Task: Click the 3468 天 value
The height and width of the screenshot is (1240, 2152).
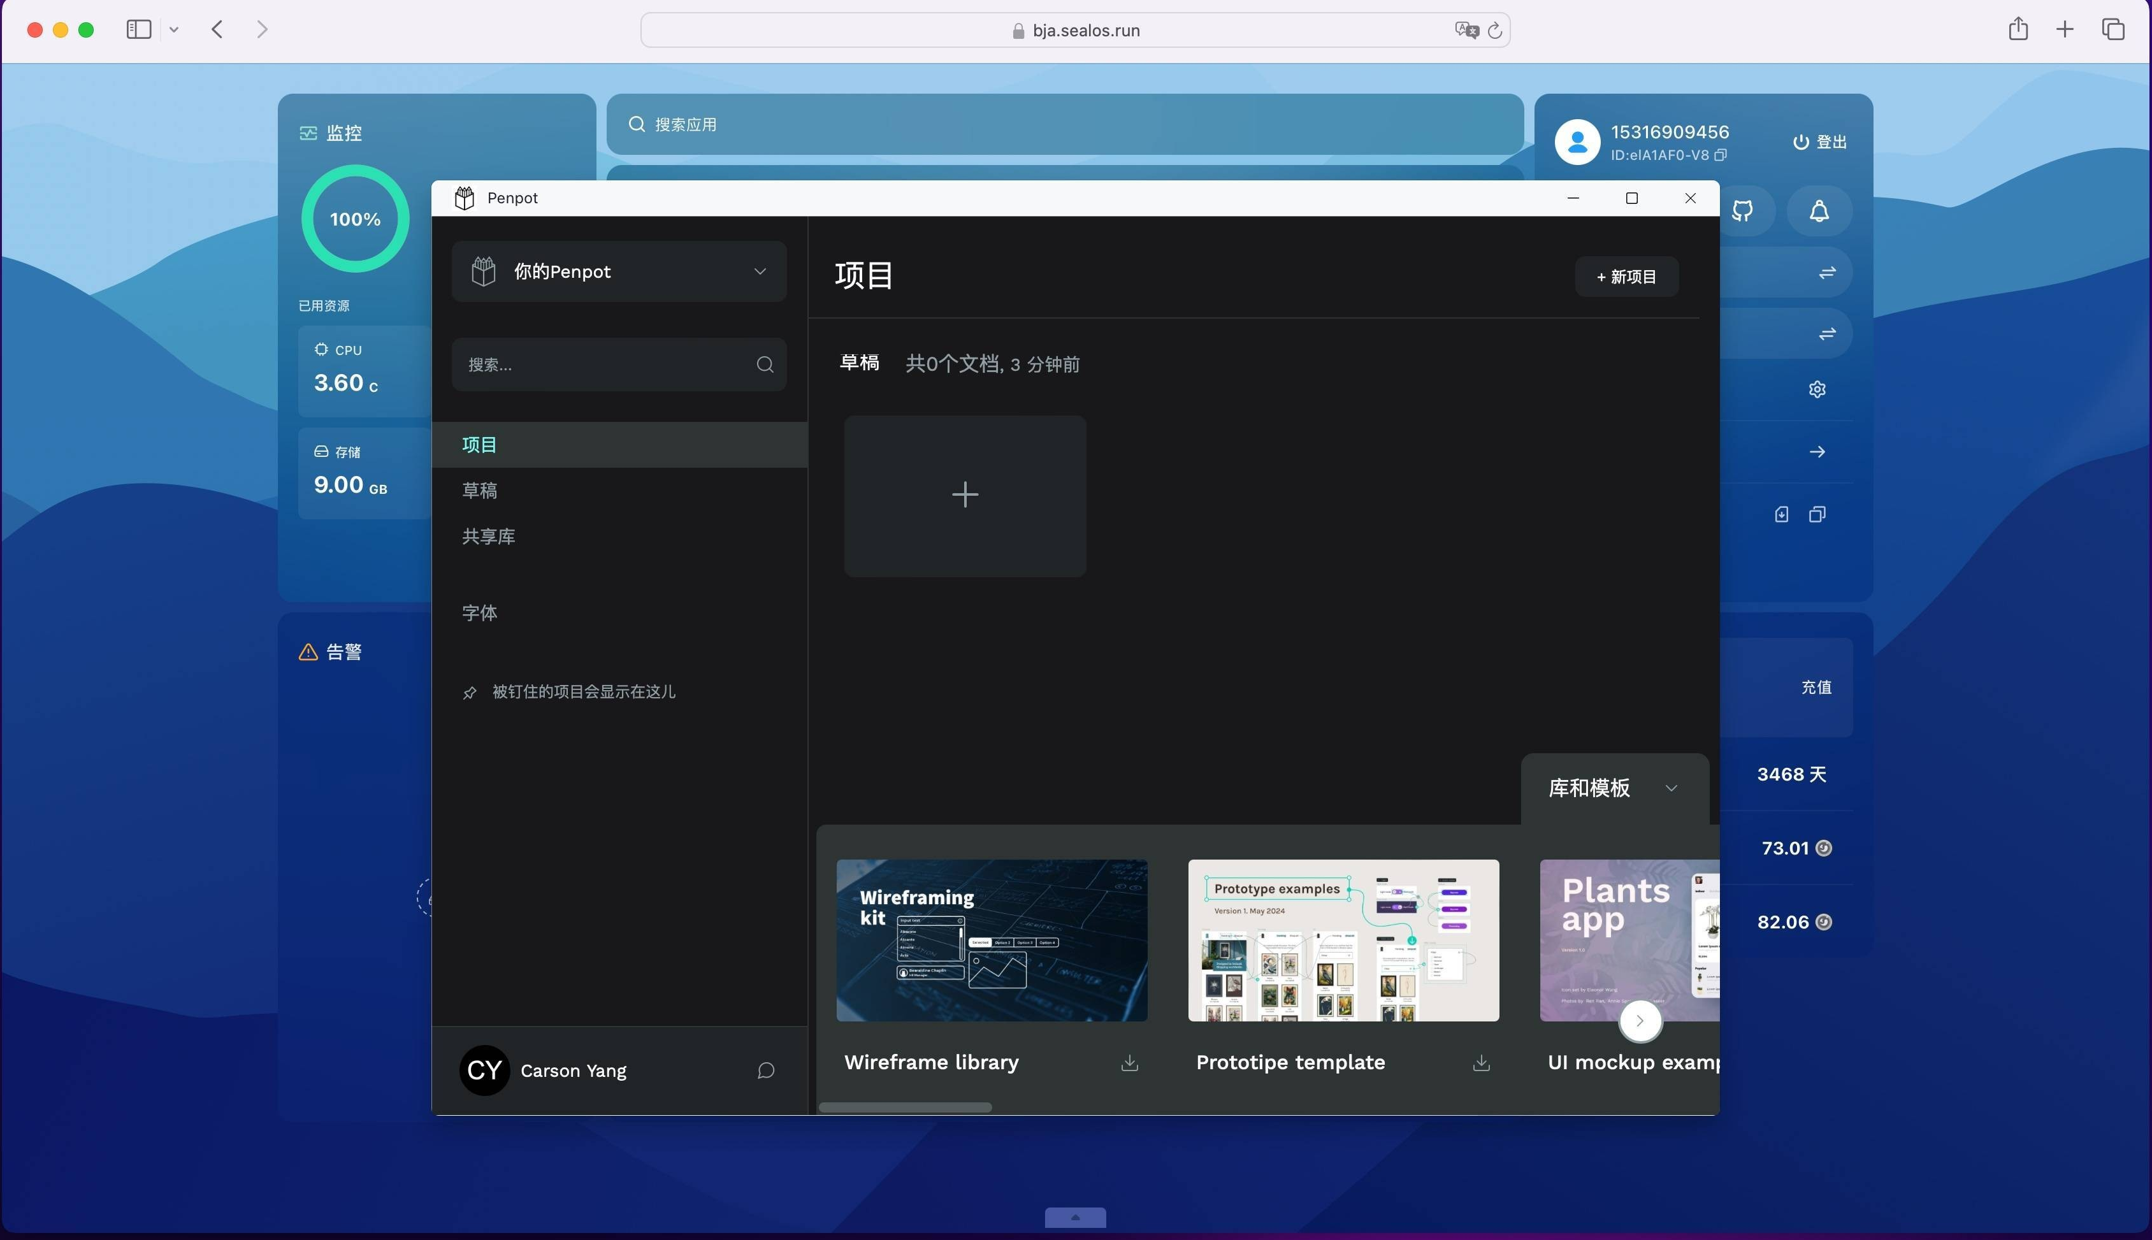Action: (1792, 774)
